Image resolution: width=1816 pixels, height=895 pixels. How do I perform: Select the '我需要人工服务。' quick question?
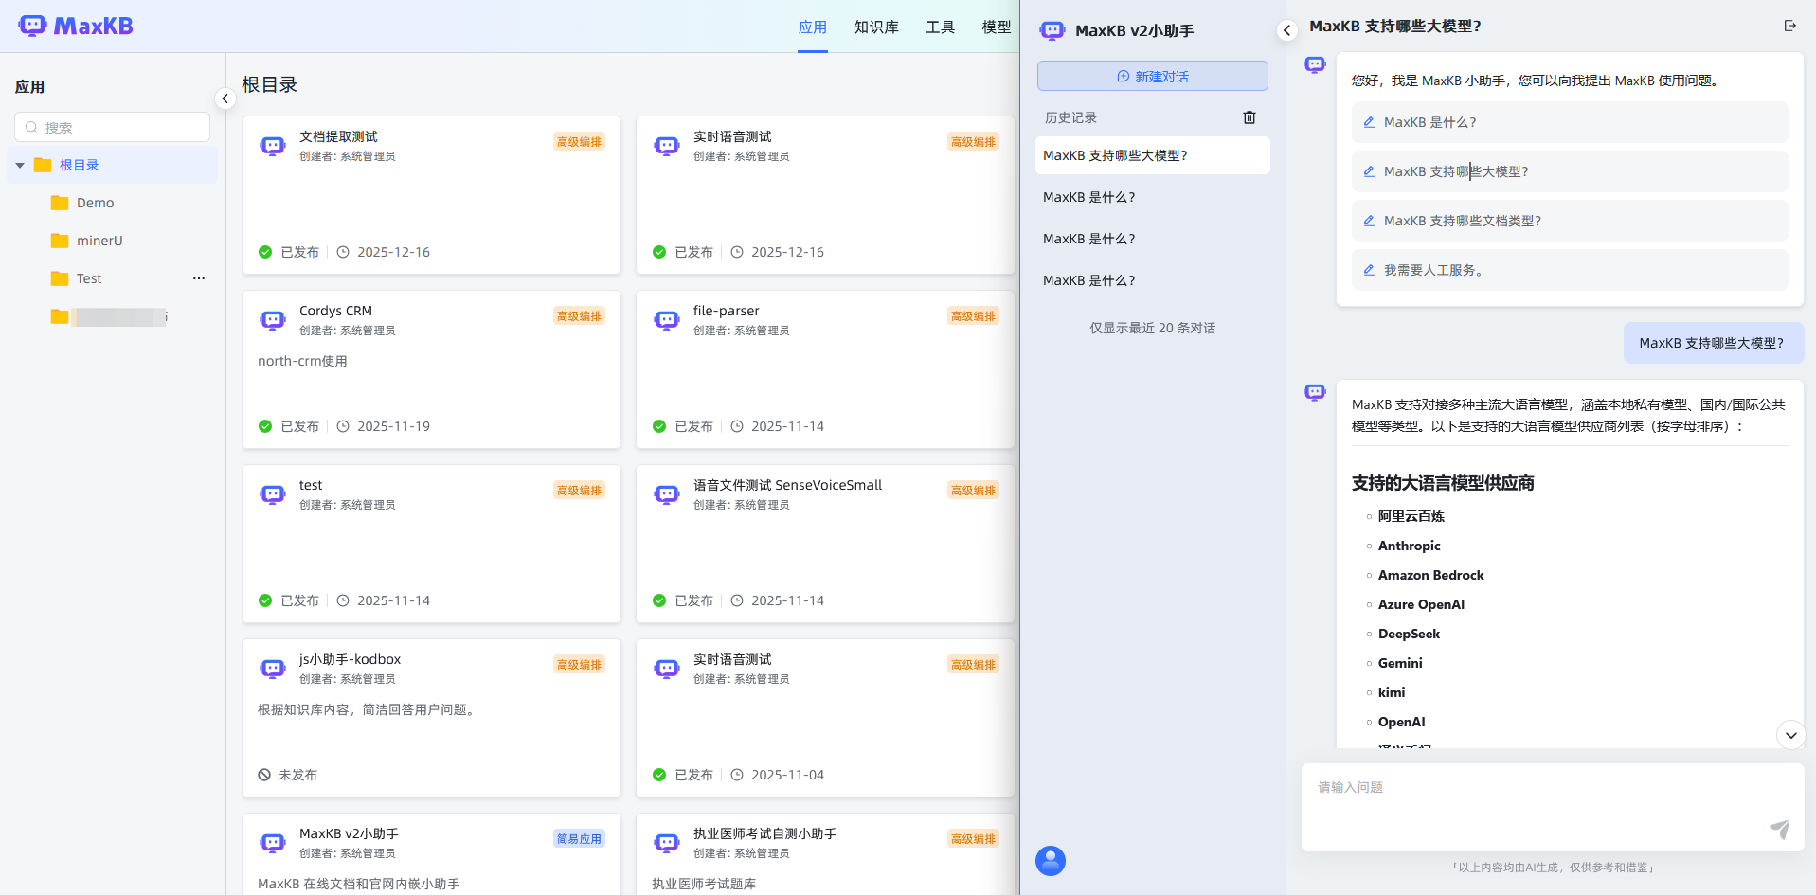tap(1433, 270)
